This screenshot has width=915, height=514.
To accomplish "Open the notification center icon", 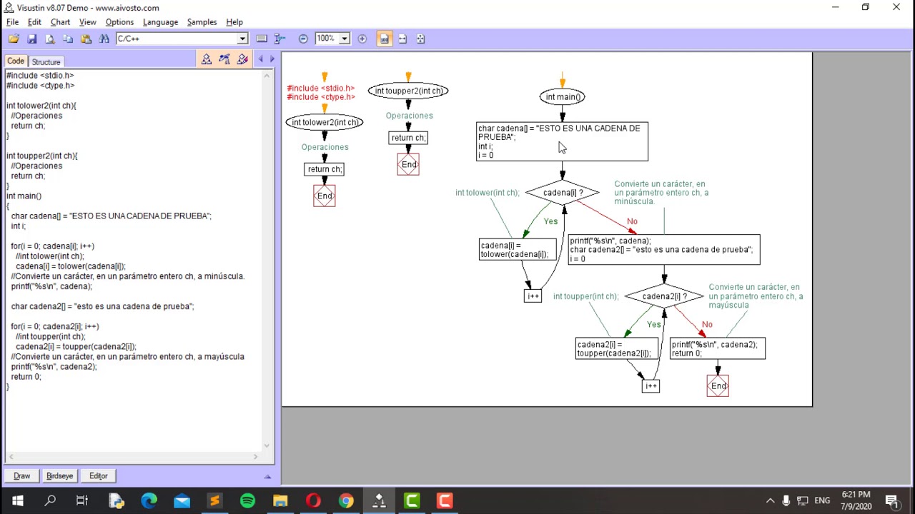I will tap(891, 500).
